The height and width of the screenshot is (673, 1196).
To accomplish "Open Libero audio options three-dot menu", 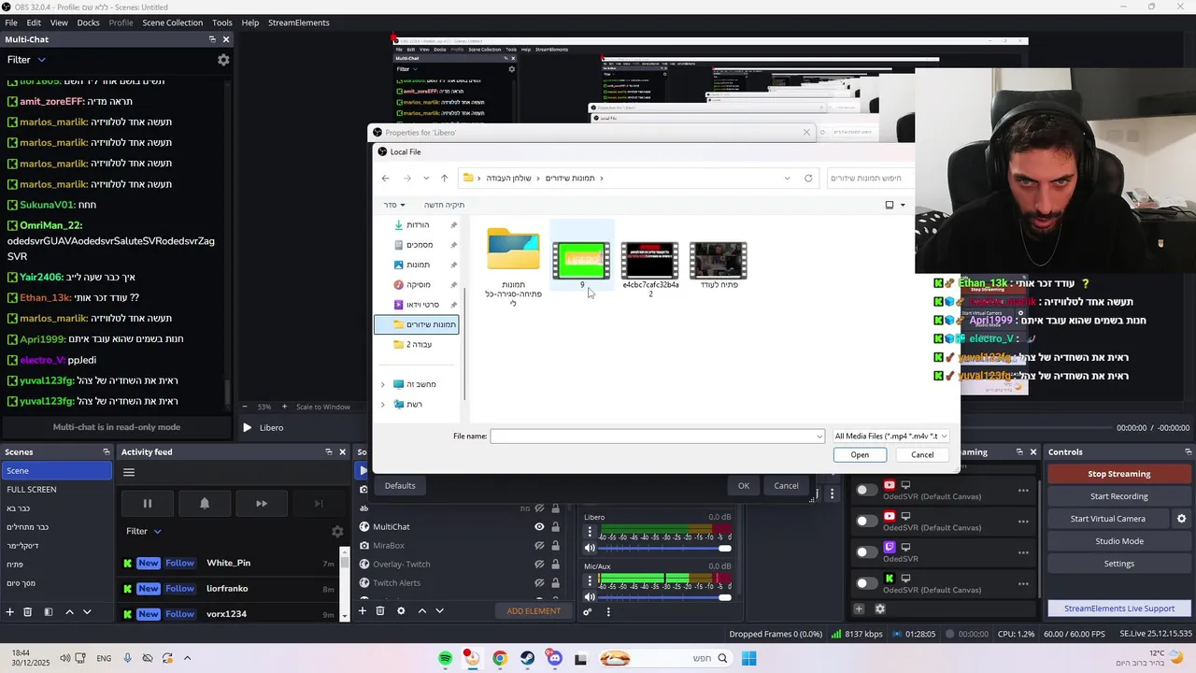I will 590,532.
